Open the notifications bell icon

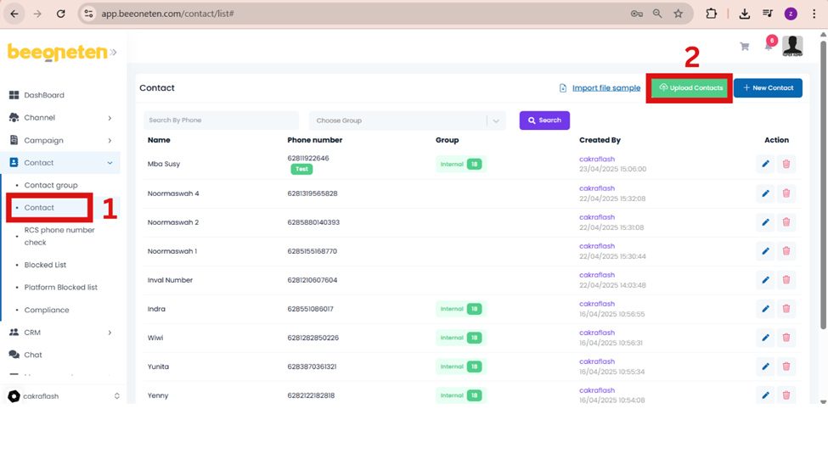(x=768, y=47)
